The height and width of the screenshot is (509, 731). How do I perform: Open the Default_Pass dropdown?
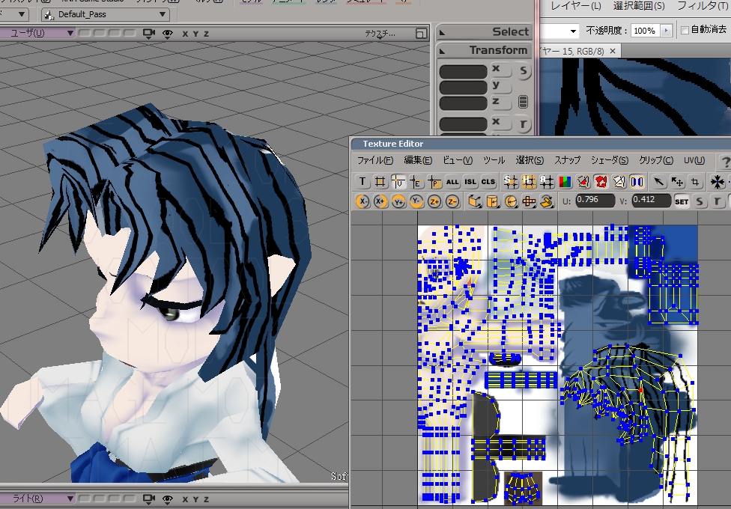106,14
